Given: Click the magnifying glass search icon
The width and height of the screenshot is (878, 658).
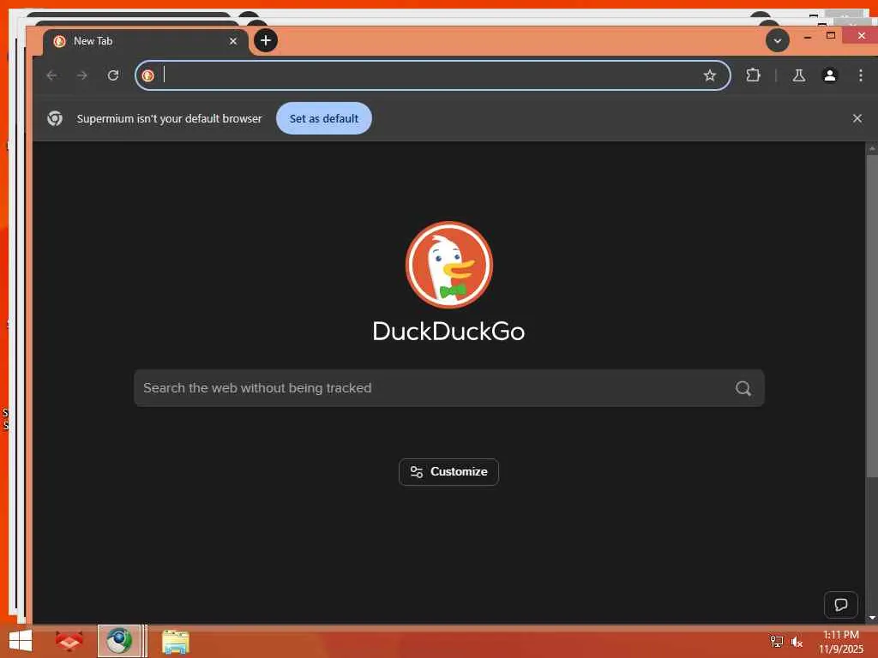Looking at the screenshot, I should coord(743,388).
